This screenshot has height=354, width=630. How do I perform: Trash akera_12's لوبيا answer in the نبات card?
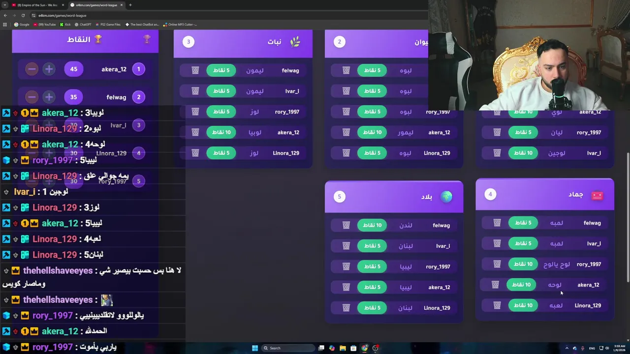pyautogui.click(x=195, y=132)
